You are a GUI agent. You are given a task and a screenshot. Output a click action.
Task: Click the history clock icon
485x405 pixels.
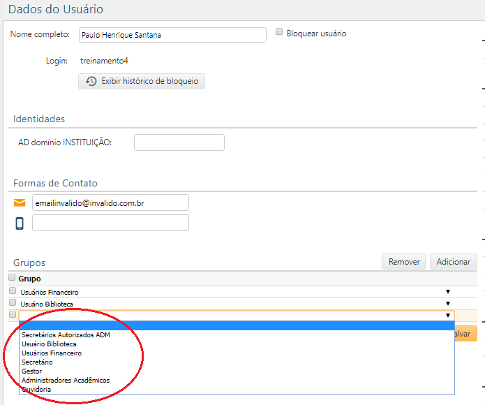[x=91, y=82]
